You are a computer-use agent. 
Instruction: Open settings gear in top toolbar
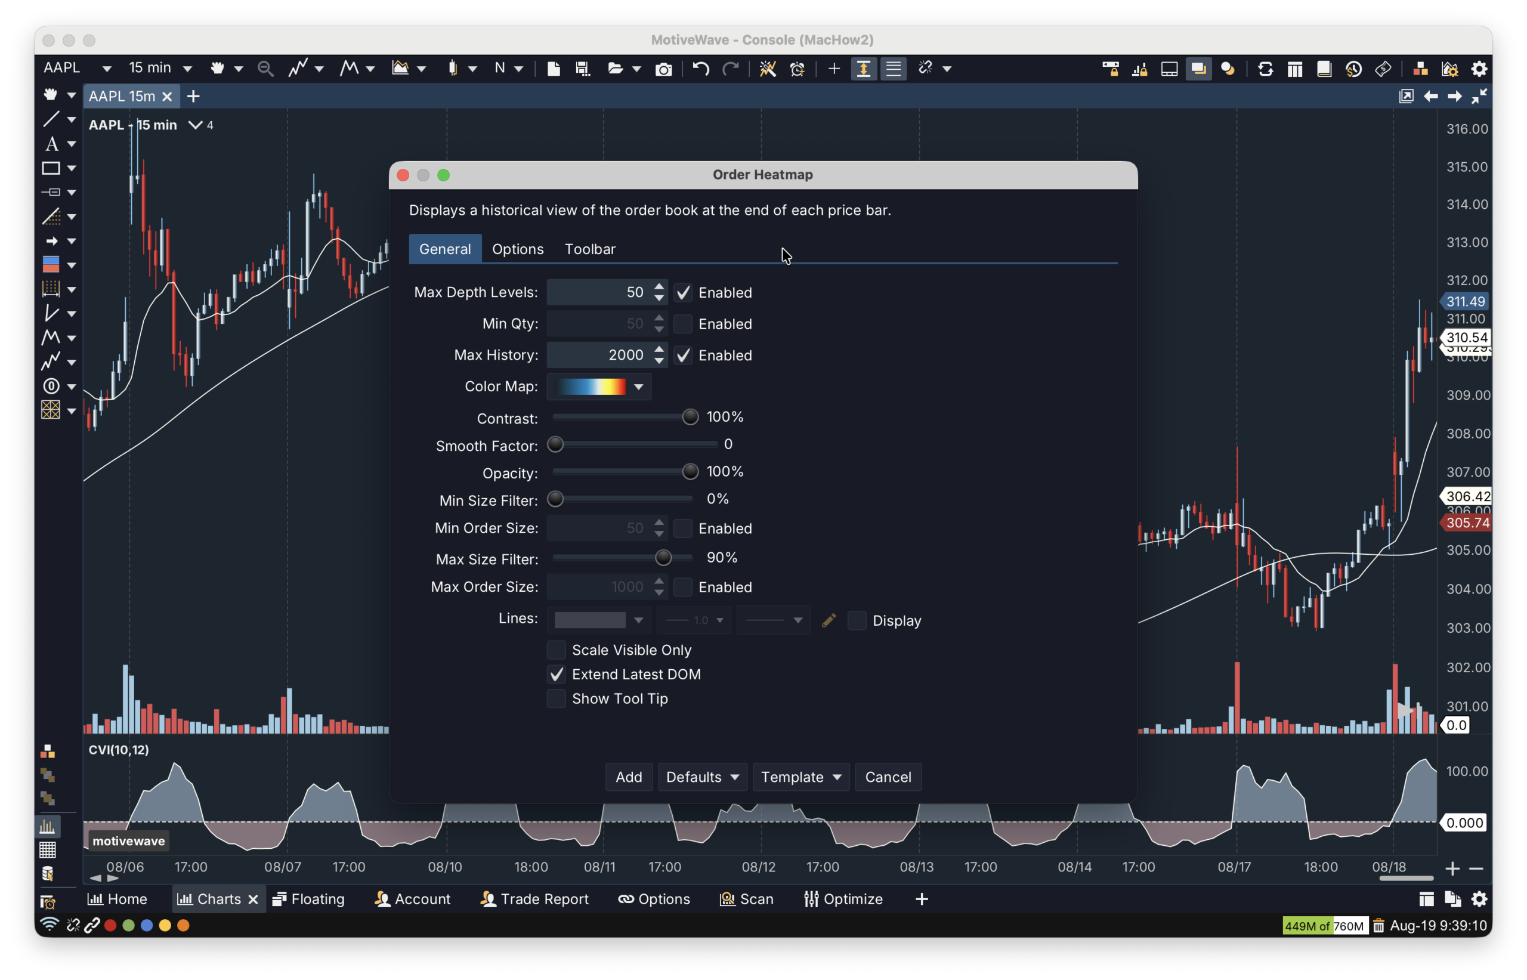1479,69
